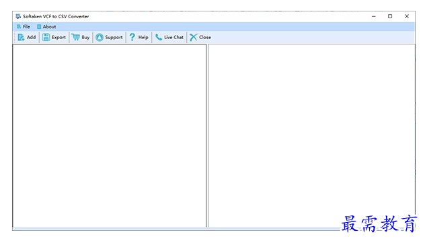Click the Support headset icon
The width and height of the screenshot is (423, 245).
(x=100, y=37)
